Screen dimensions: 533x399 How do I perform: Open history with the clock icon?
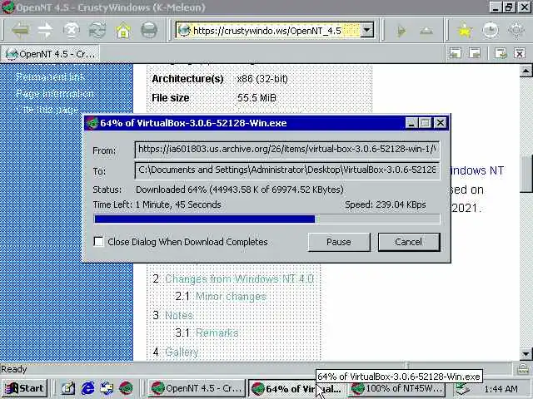click(491, 31)
